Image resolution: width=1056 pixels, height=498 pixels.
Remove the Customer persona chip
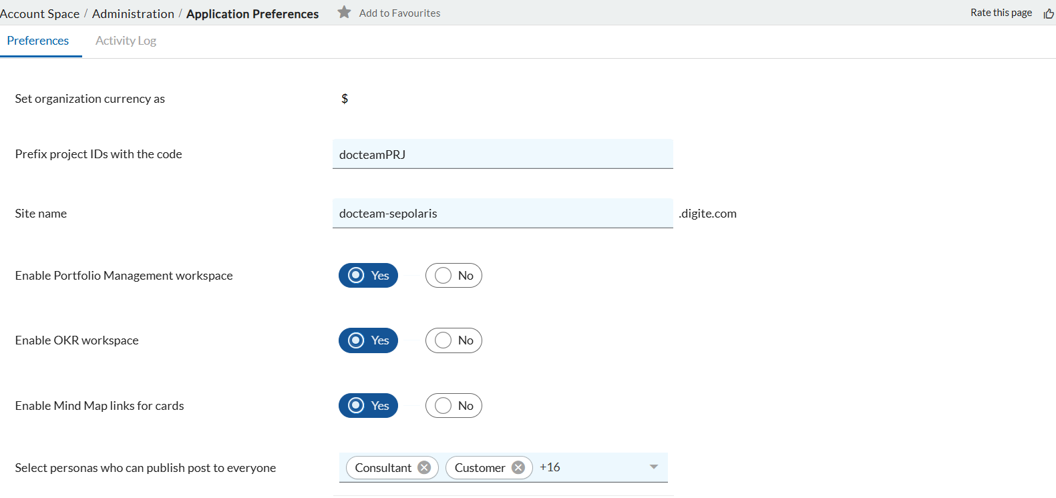tap(518, 467)
